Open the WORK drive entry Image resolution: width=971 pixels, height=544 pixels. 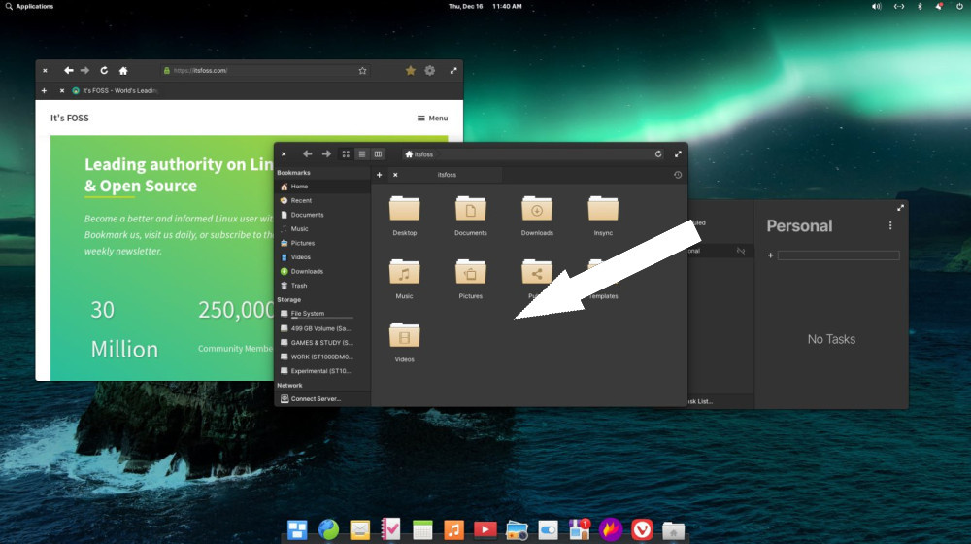click(x=322, y=357)
